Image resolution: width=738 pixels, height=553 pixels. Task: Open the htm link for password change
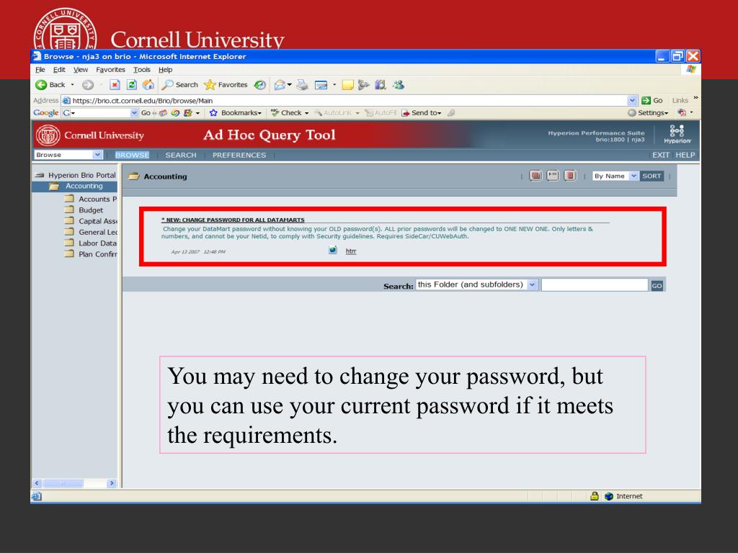pos(351,251)
